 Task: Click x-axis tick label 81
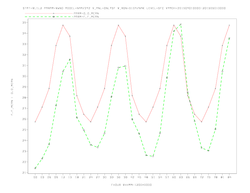[x=223, y=177]
